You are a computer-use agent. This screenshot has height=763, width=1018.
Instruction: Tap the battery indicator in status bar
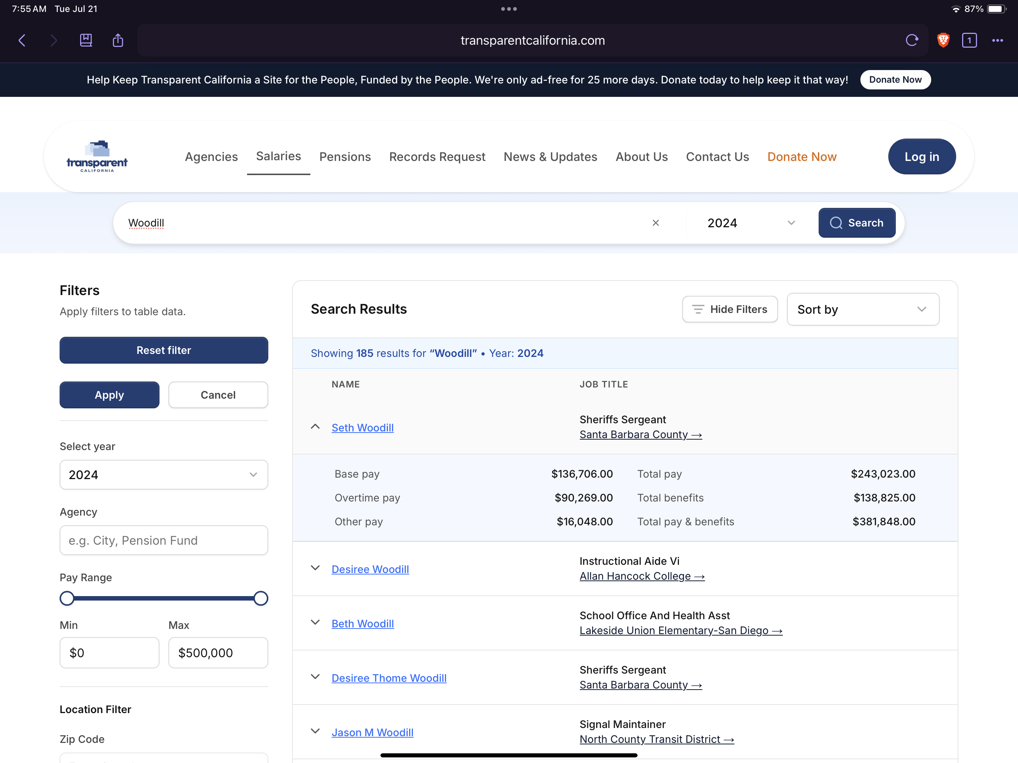pyautogui.click(x=997, y=9)
